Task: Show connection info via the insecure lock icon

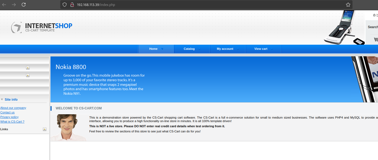Action: pos(72,5)
